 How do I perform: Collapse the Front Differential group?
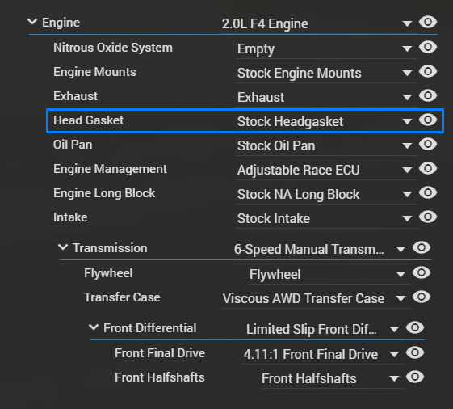[94, 327]
